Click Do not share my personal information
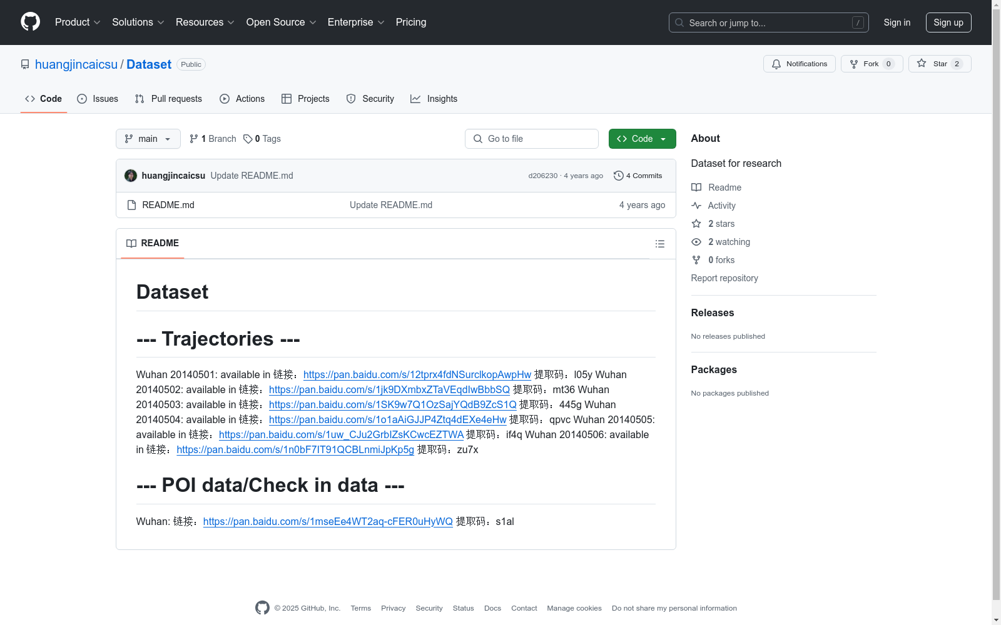This screenshot has width=1001, height=625. pyautogui.click(x=674, y=608)
